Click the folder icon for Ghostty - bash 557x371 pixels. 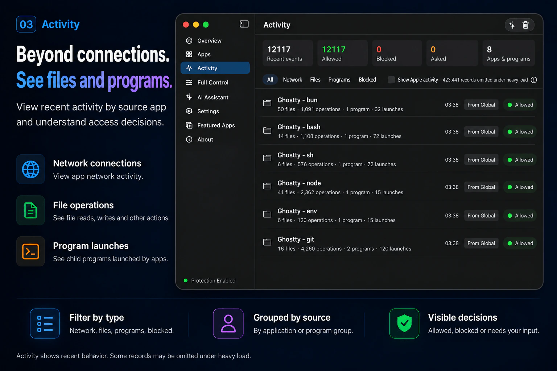tap(267, 130)
